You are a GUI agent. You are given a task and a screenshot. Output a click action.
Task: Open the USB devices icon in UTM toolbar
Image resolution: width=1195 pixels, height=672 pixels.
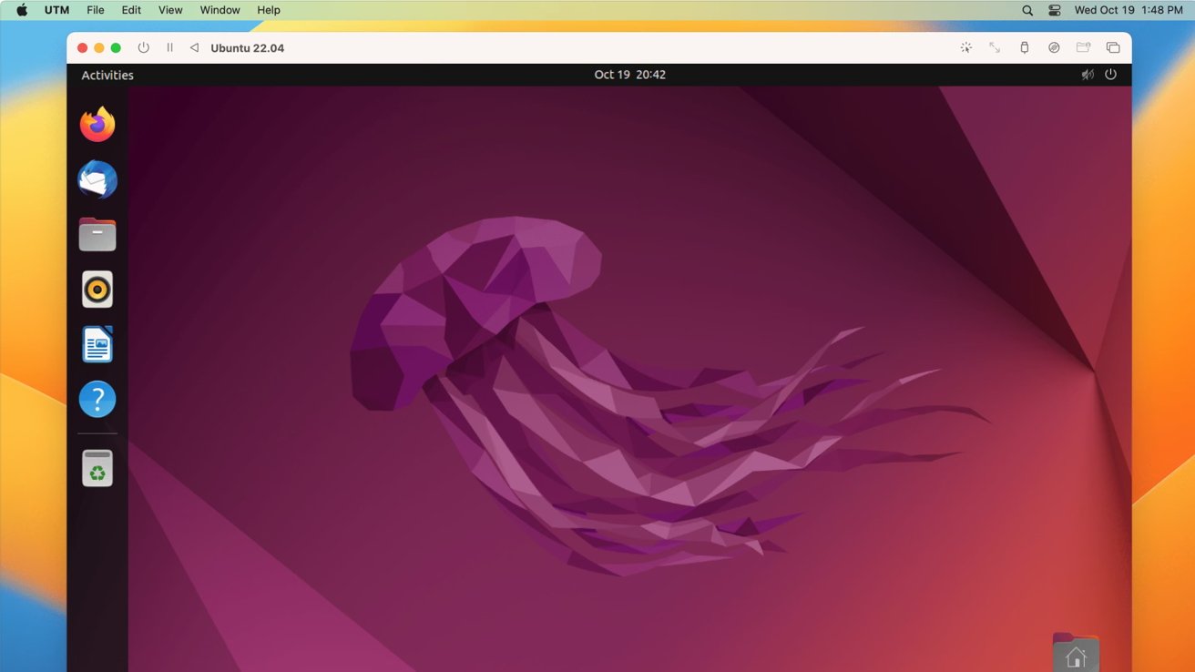pyautogui.click(x=1024, y=47)
